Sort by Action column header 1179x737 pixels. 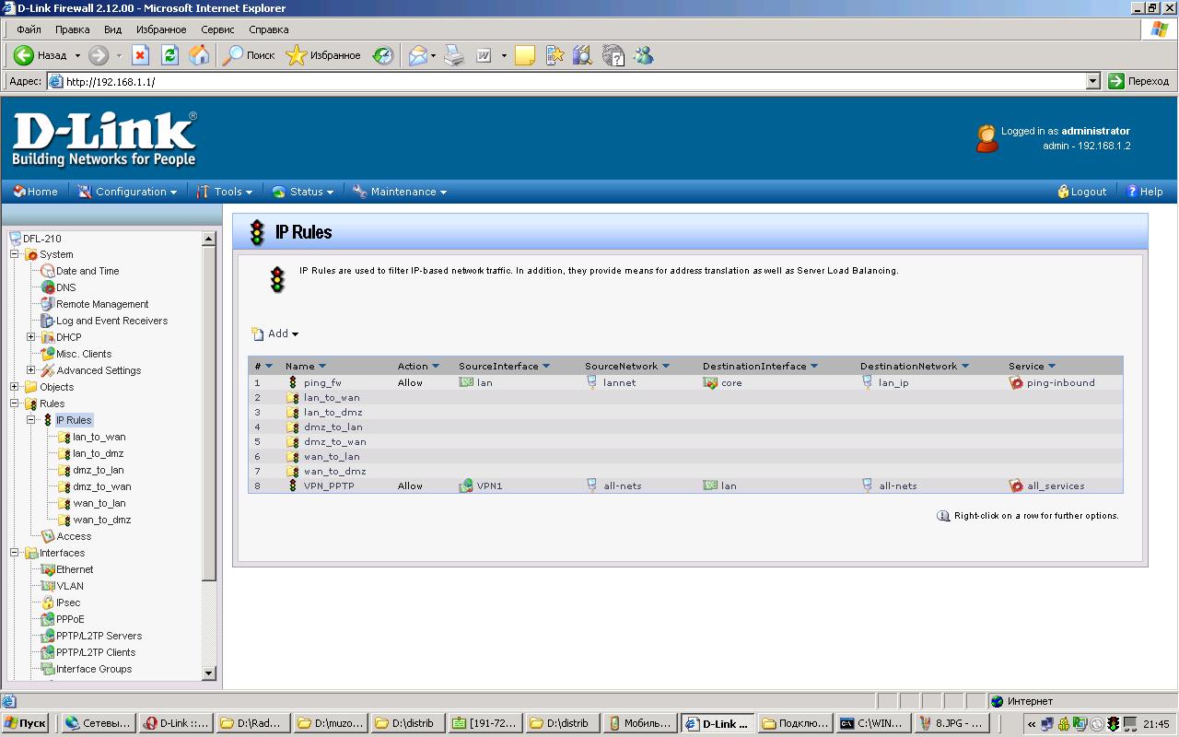point(419,366)
